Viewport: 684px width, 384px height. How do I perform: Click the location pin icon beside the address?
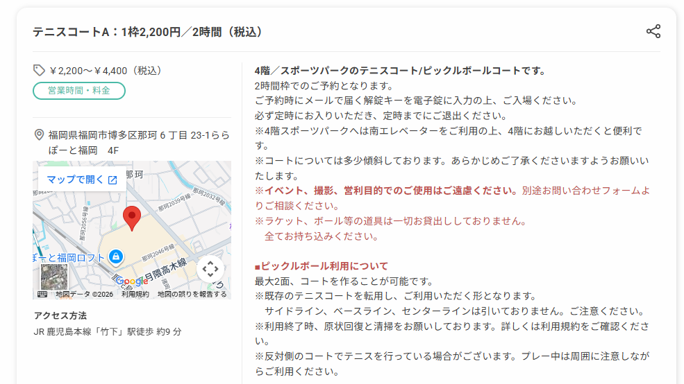39,135
